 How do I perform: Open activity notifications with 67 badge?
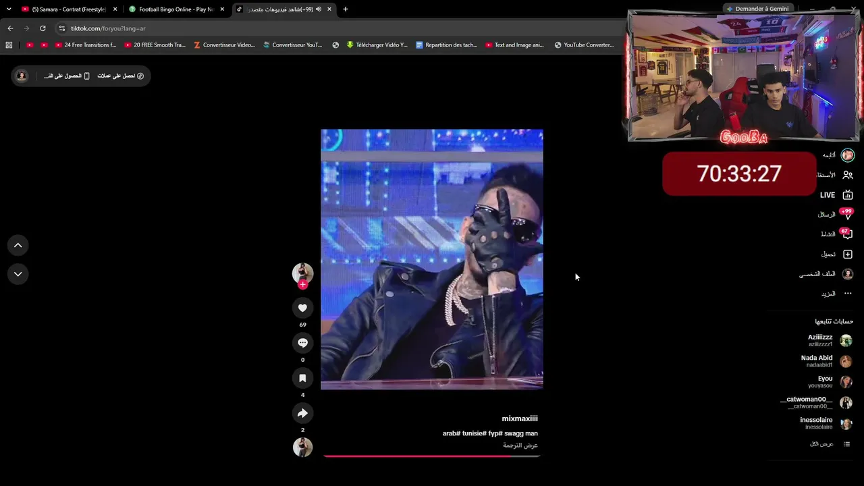click(x=836, y=234)
